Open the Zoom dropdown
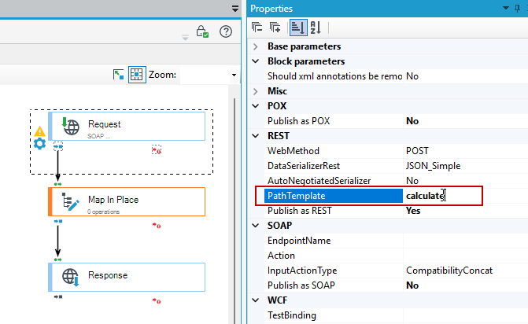The image size is (528, 324). click(x=234, y=75)
